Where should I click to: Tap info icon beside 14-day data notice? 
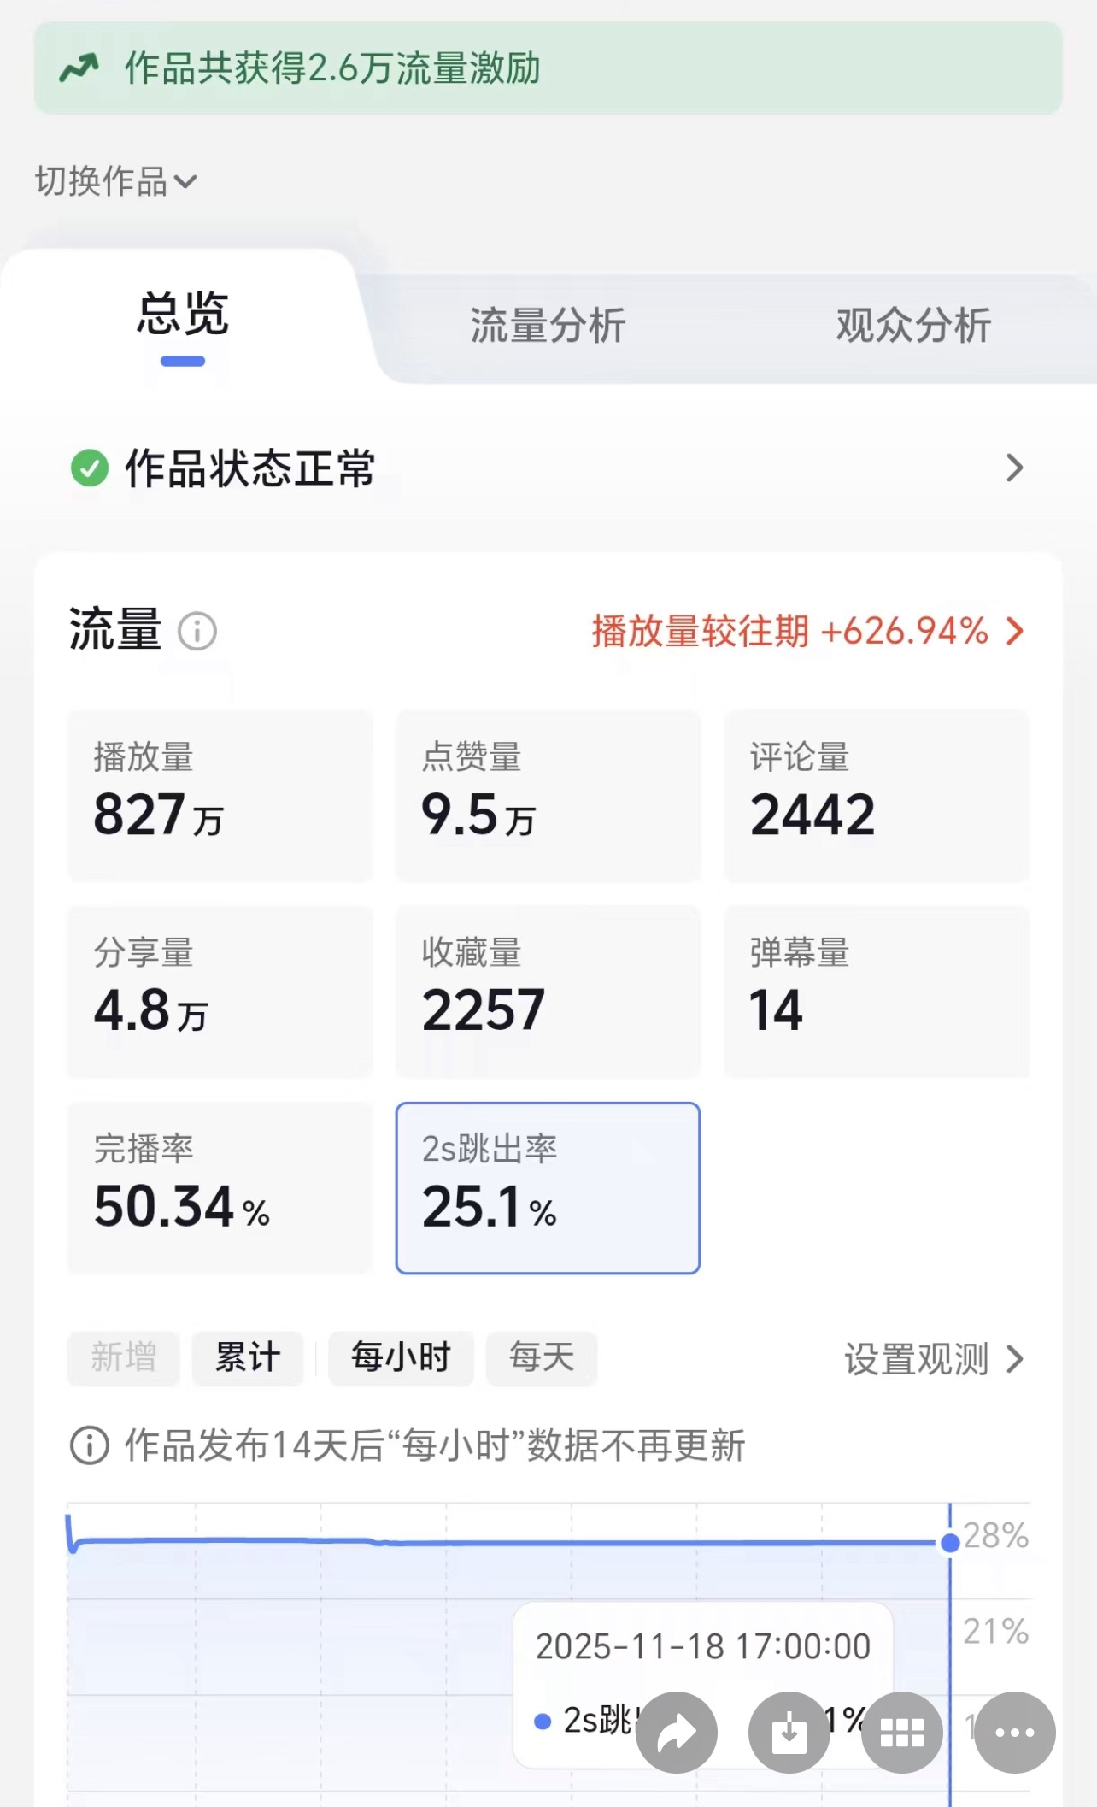click(x=89, y=1445)
